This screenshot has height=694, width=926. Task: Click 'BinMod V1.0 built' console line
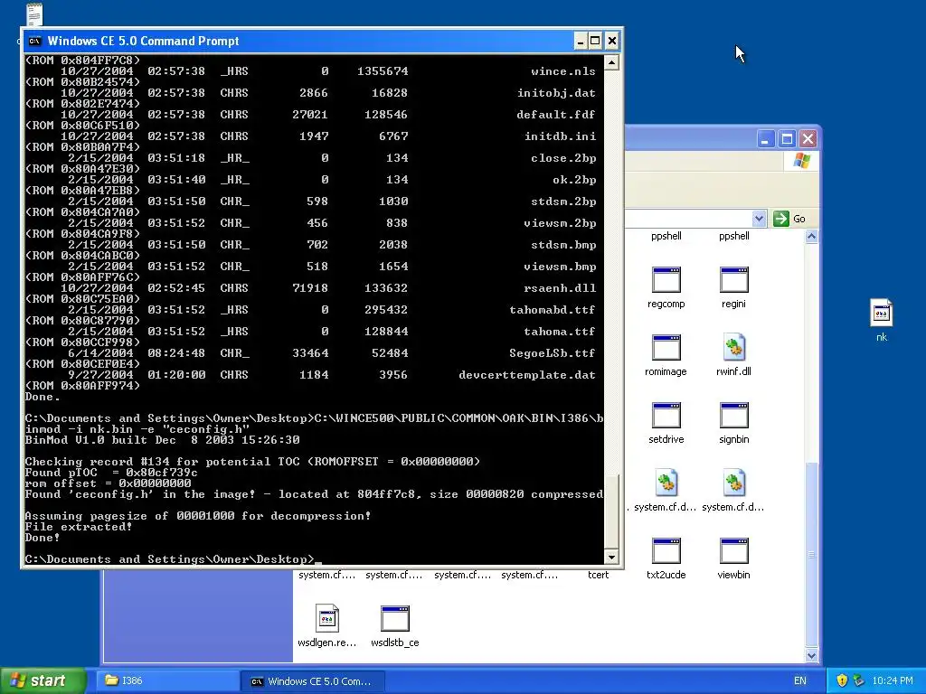click(x=162, y=440)
